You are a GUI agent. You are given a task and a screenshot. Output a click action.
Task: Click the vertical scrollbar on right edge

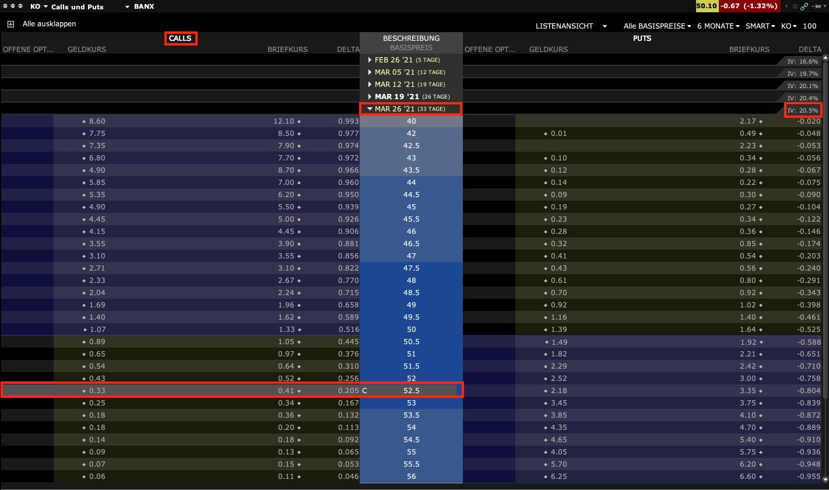pos(825,233)
